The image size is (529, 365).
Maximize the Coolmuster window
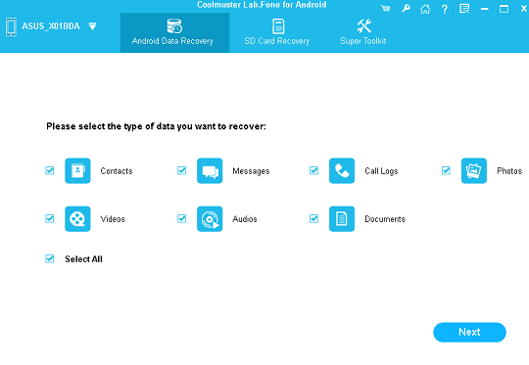click(x=505, y=9)
